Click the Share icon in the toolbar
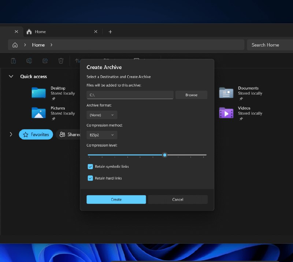This screenshot has height=262, width=293. 45,61
